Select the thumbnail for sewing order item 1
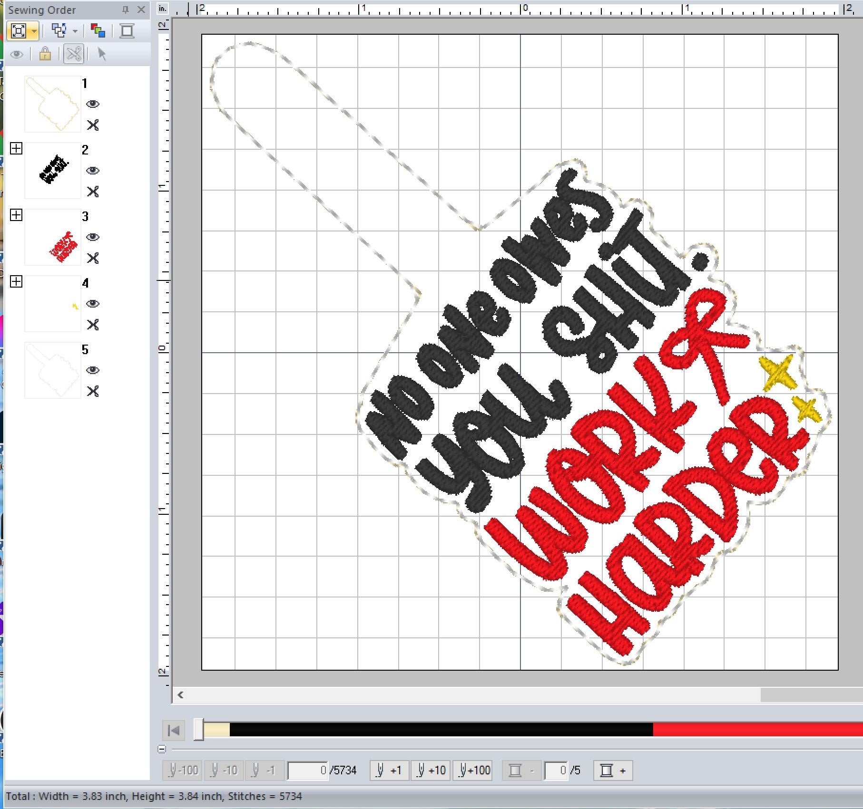 (x=52, y=104)
